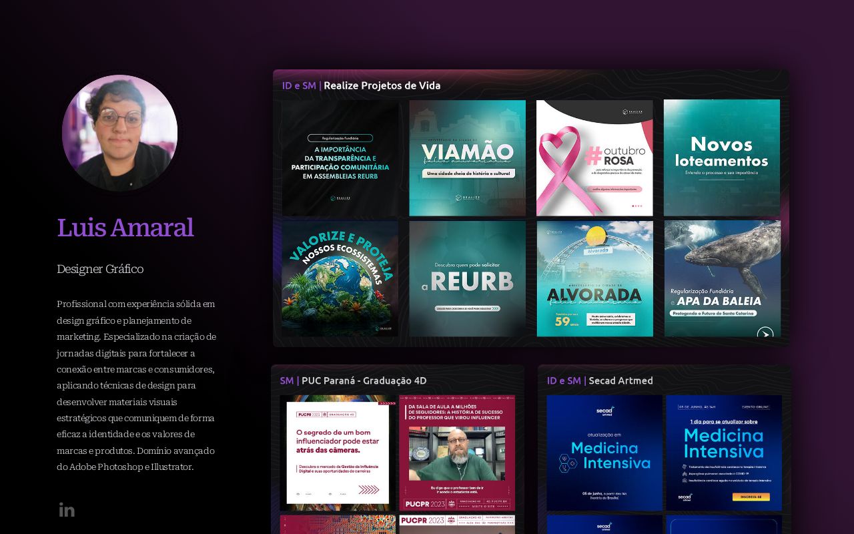Open the Transparência e Participação Comunitária REURB post
854x534 pixels.
340,158
